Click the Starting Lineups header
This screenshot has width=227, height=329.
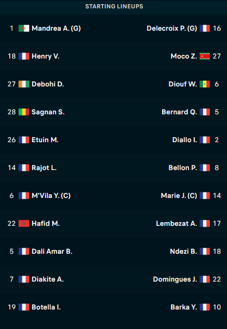click(x=114, y=7)
